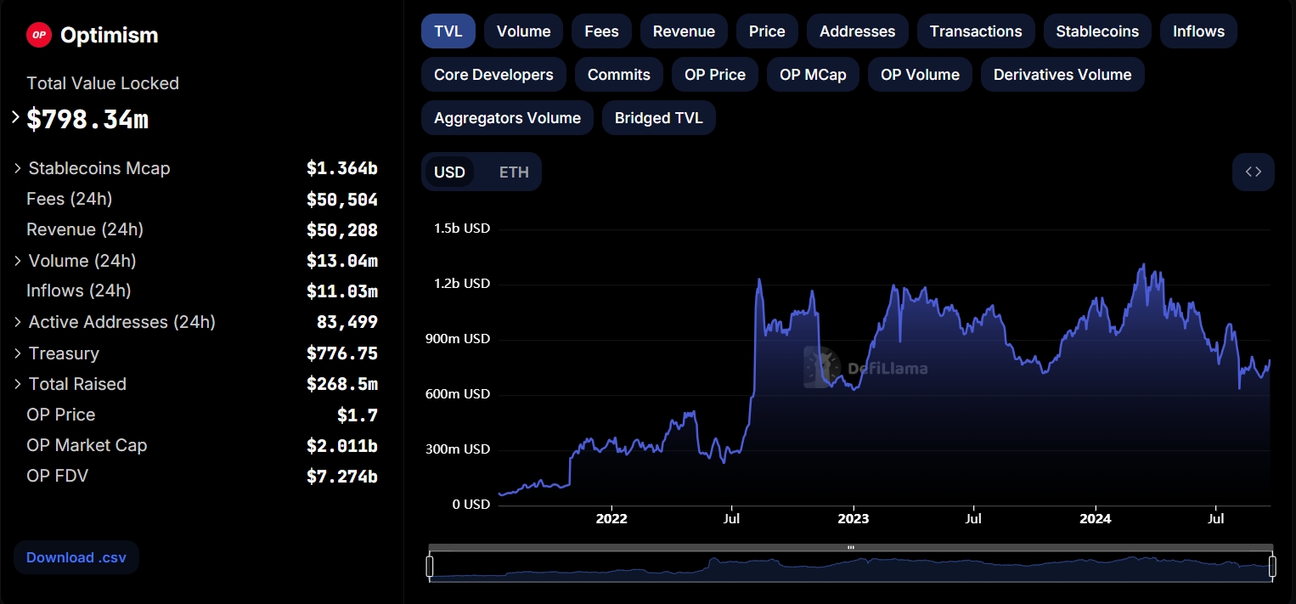Open the embed code icon above chart
Viewport: 1296px width, 604px height.
(x=1253, y=172)
